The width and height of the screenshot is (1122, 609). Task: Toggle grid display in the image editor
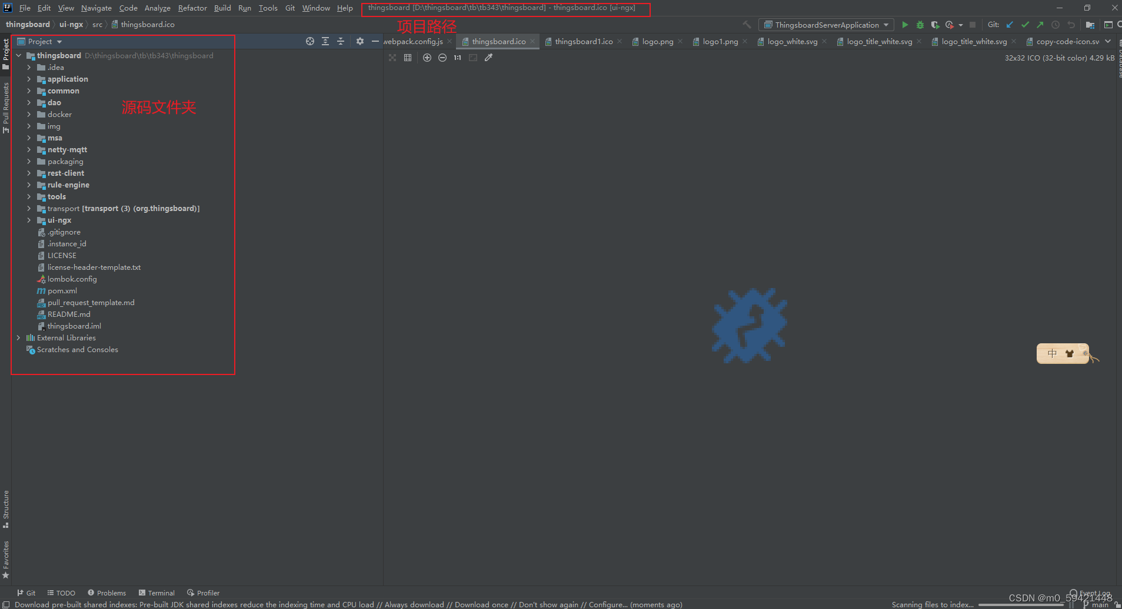[408, 57]
